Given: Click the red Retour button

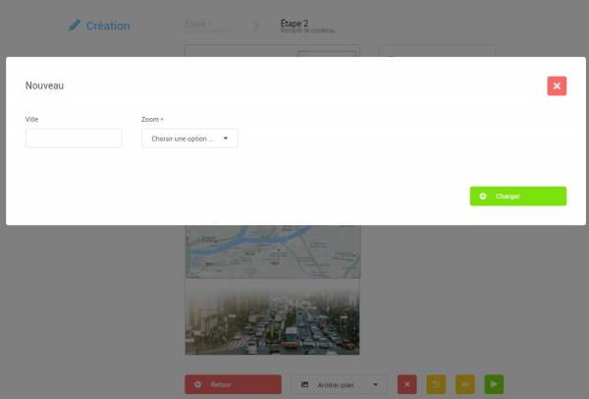Looking at the screenshot, I should click(x=233, y=384).
